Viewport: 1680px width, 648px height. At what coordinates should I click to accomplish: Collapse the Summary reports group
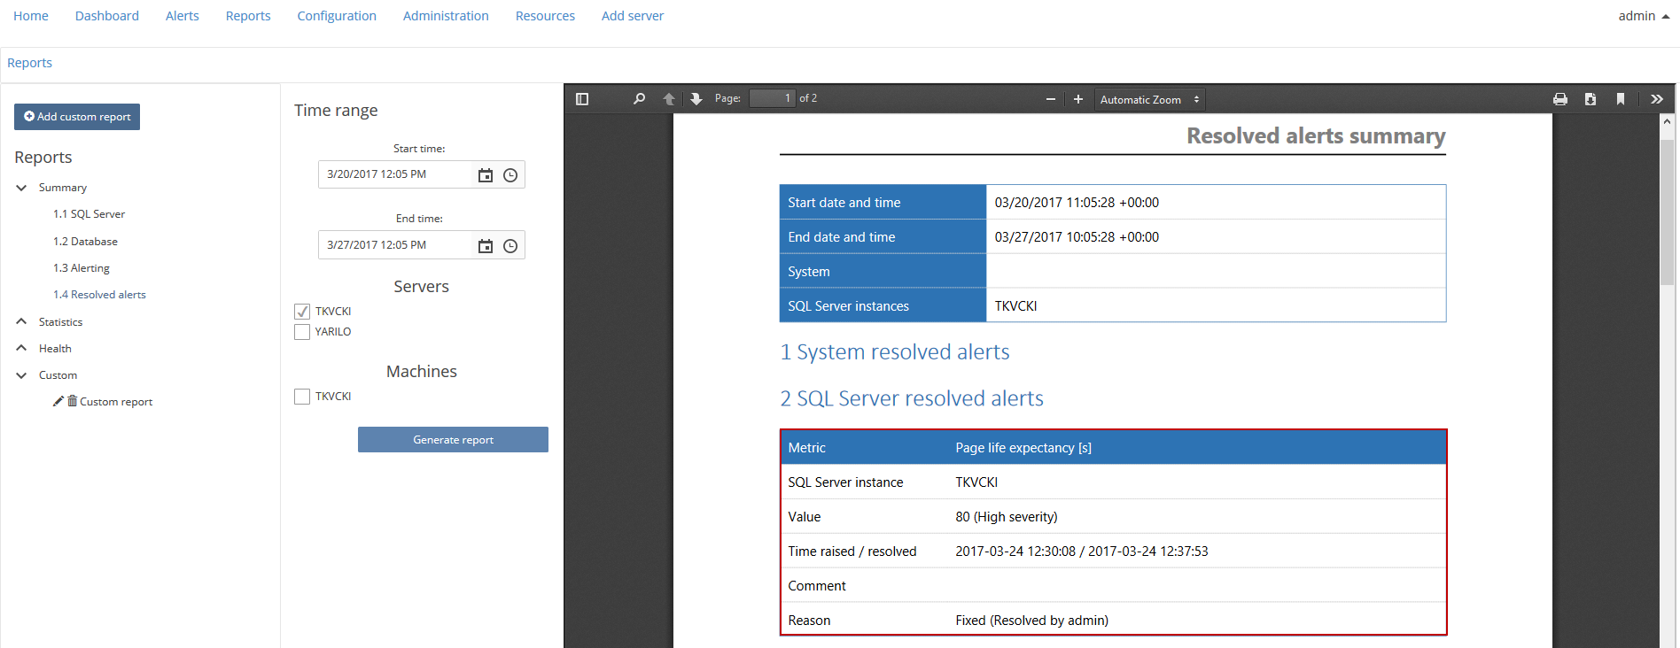pyautogui.click(x=21, y=188)
